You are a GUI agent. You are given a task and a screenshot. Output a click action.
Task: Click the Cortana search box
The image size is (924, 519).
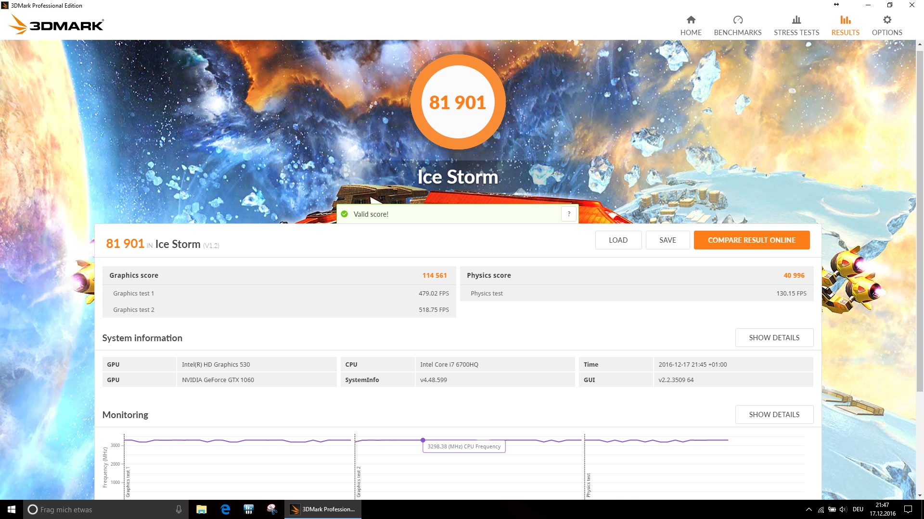tap(103, 509)
